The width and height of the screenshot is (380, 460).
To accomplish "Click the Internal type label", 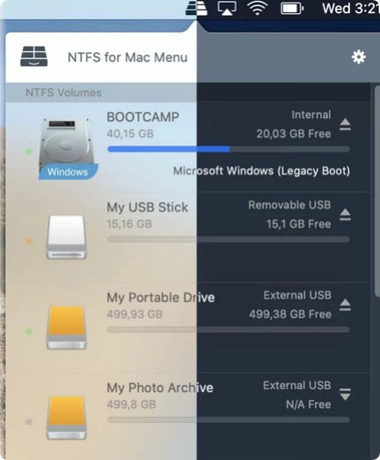I will (x=311, y=115).
